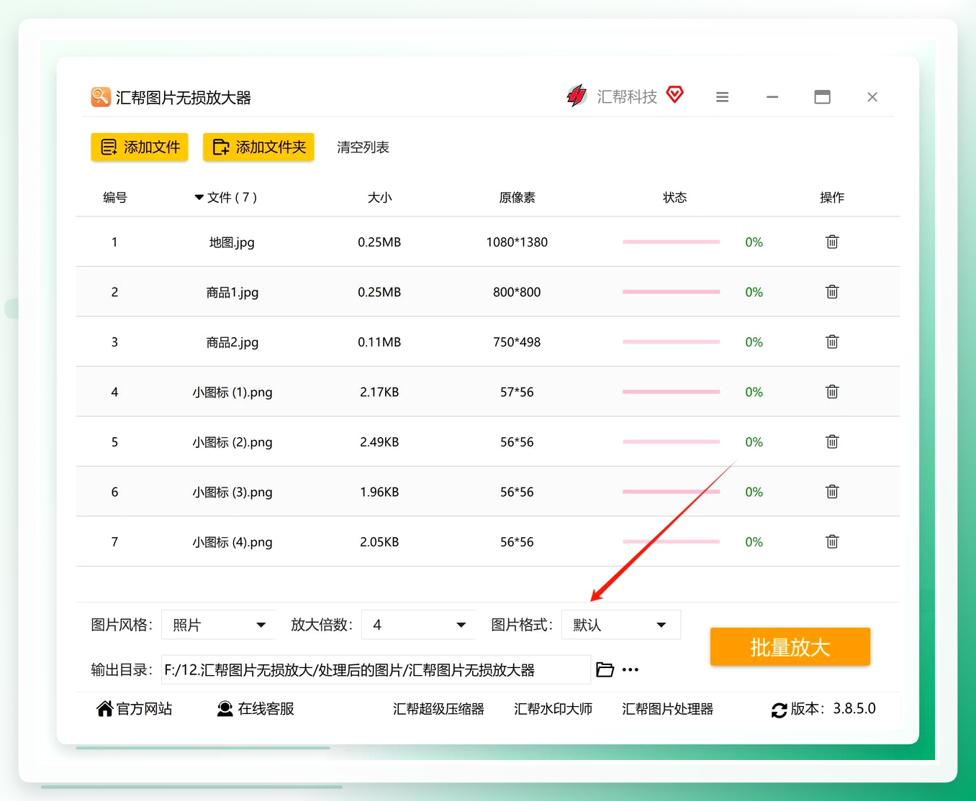The width and height of the screenshot is (976, 801).
Task: Open the hamburger menu icon
Action: (722, 97)
